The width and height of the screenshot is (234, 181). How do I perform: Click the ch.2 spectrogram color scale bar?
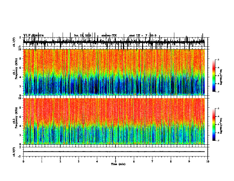coord(214,125)
